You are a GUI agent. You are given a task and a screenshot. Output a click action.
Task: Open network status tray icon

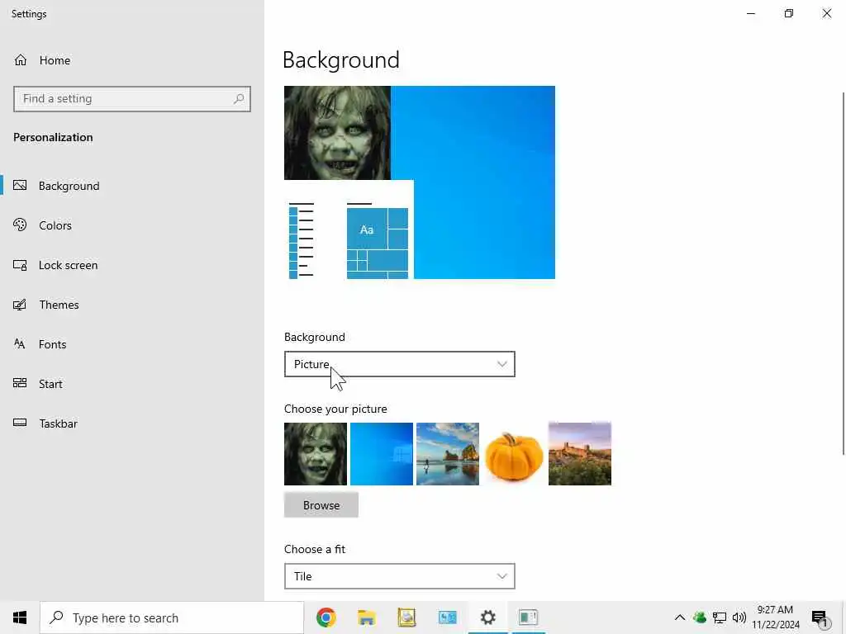point(720,617)
